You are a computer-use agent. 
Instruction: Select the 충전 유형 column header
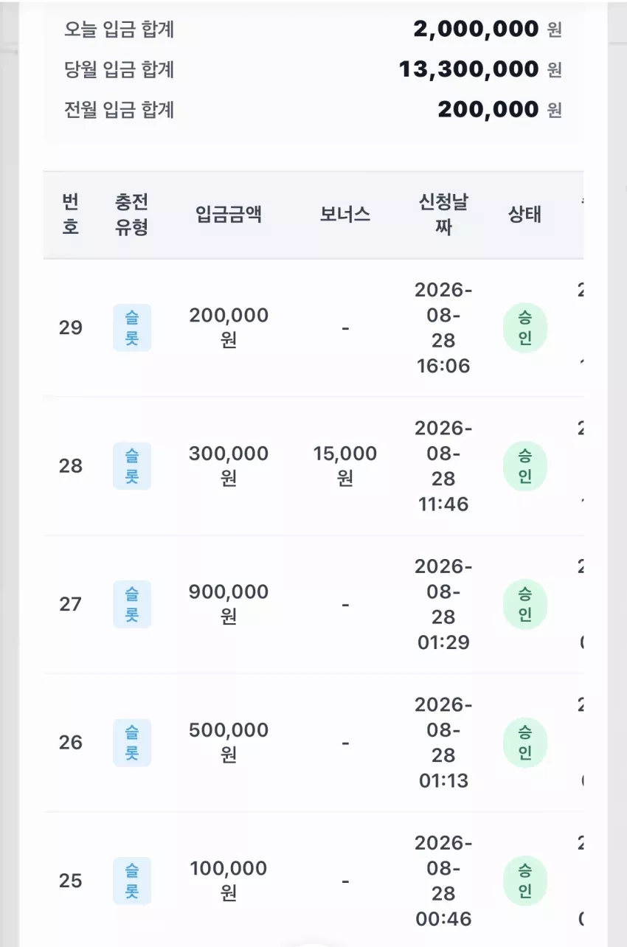point(132,215)
